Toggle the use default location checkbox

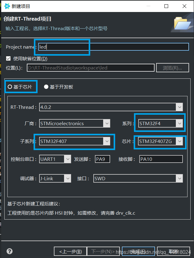pyautogui.click(x=8, y=58)
